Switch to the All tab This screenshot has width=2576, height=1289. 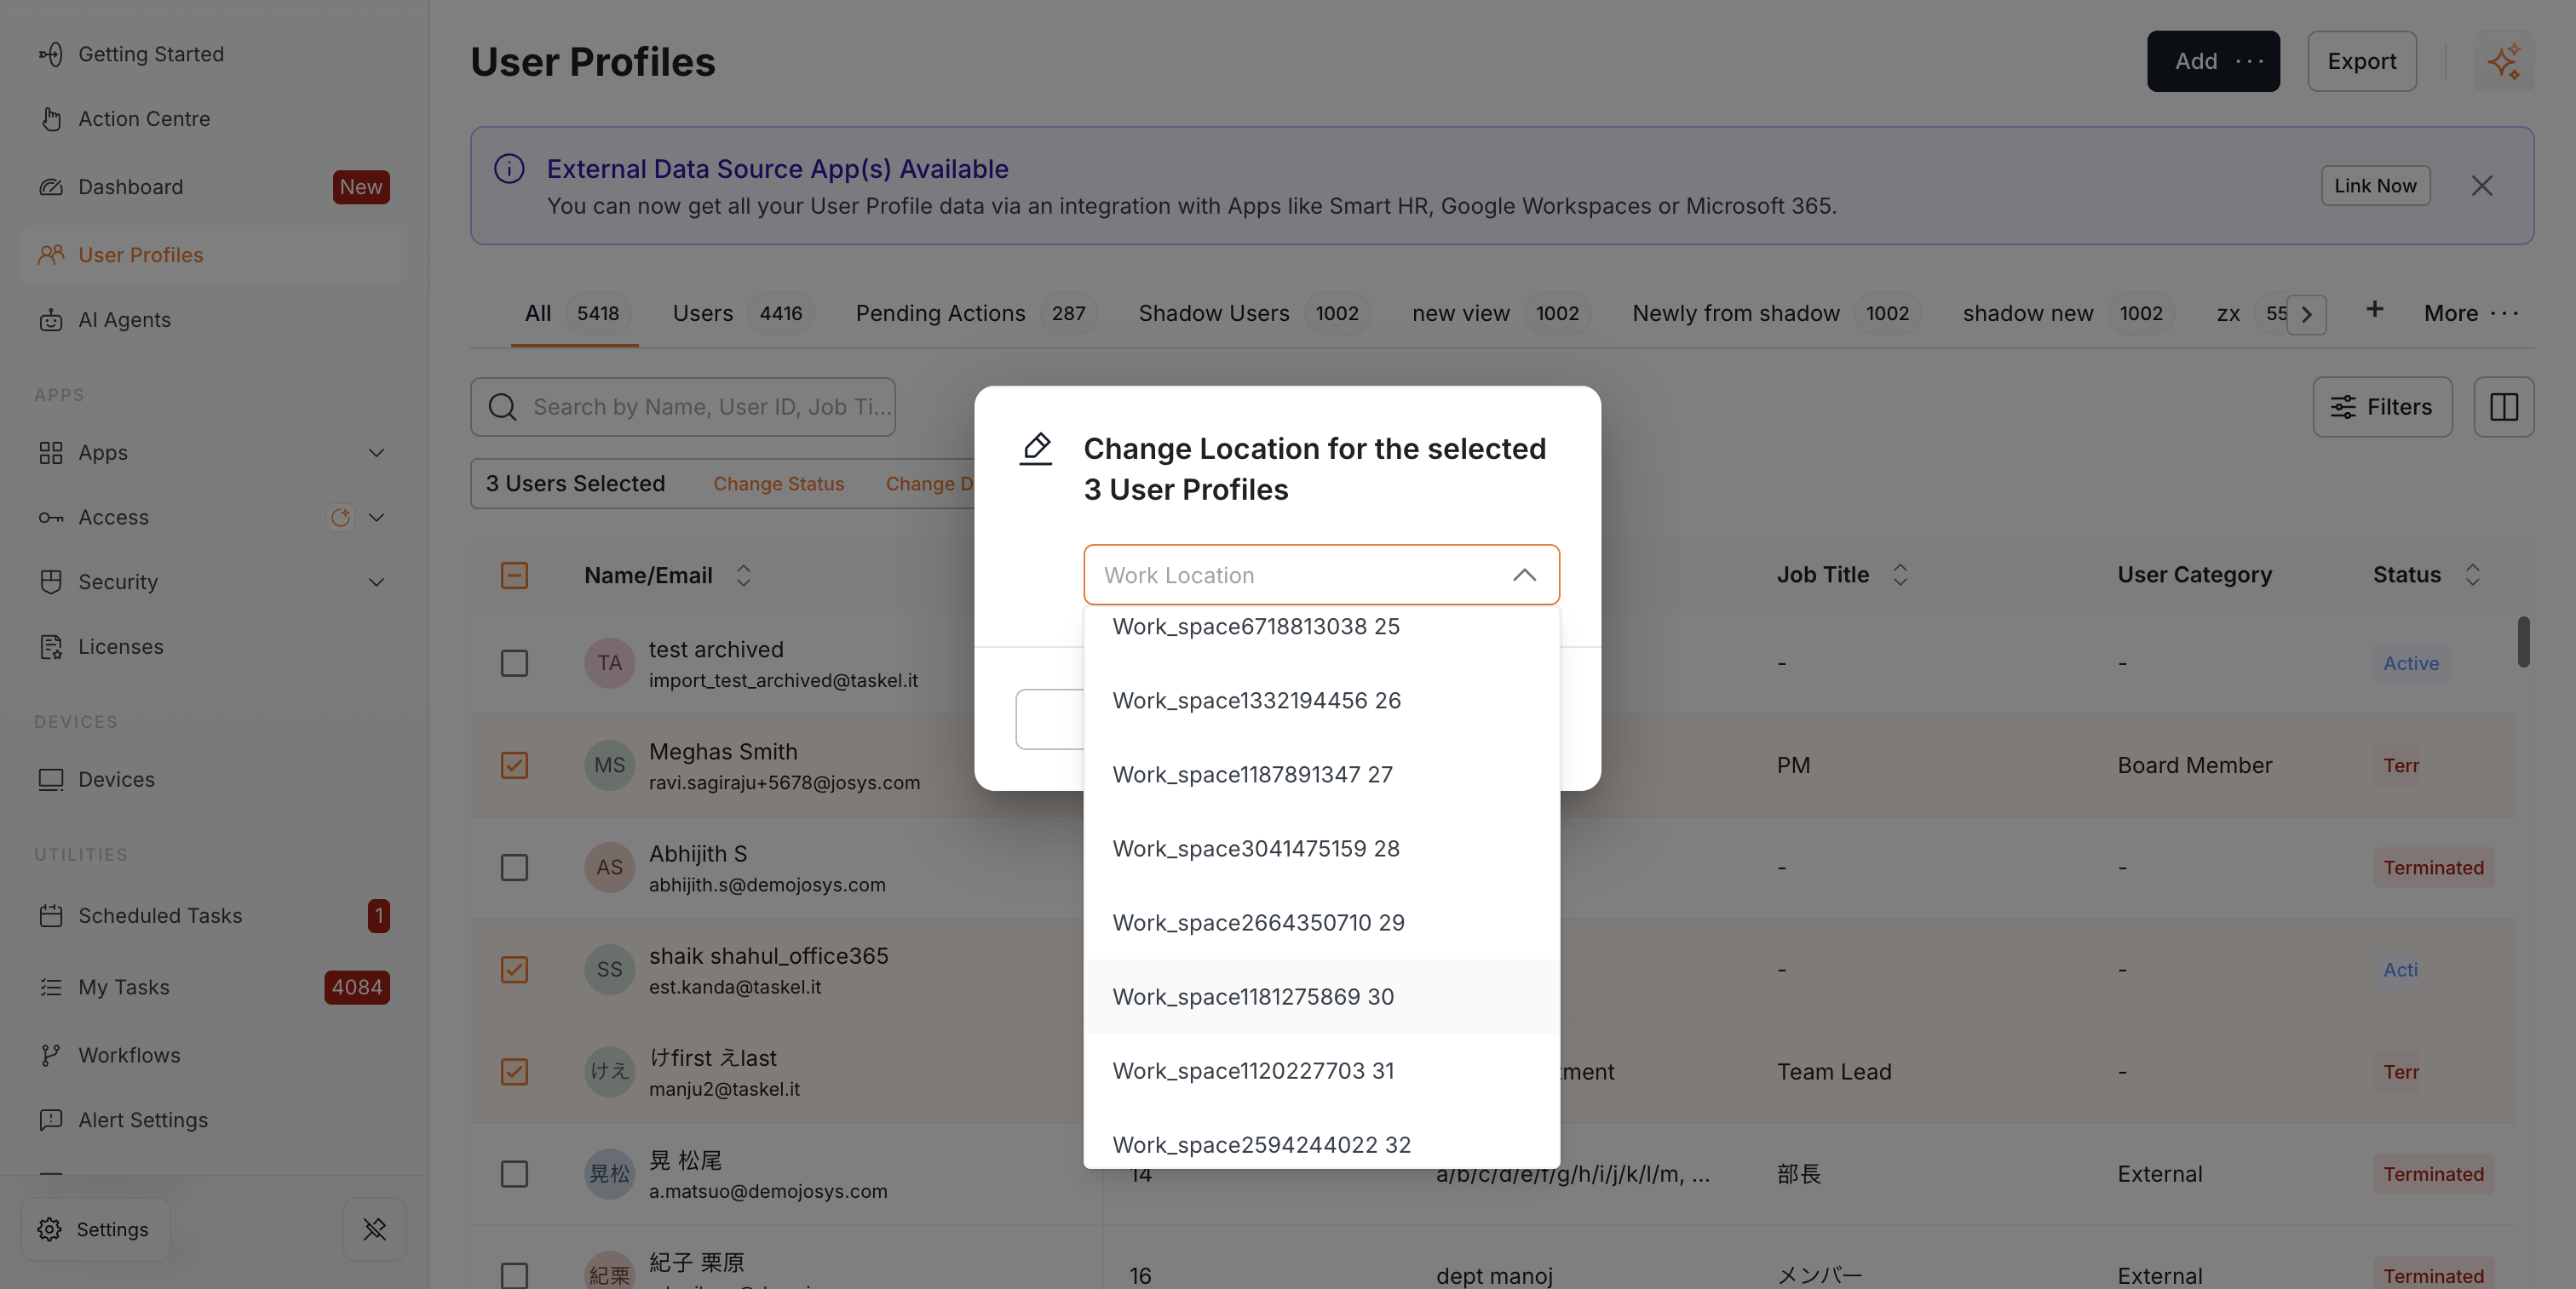[574, 314]
